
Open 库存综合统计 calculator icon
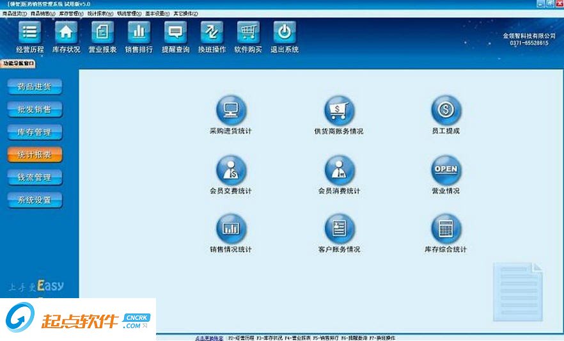[x=446, y=229]
